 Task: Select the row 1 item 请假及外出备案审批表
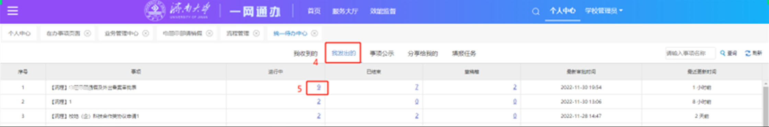coord(94,88)
